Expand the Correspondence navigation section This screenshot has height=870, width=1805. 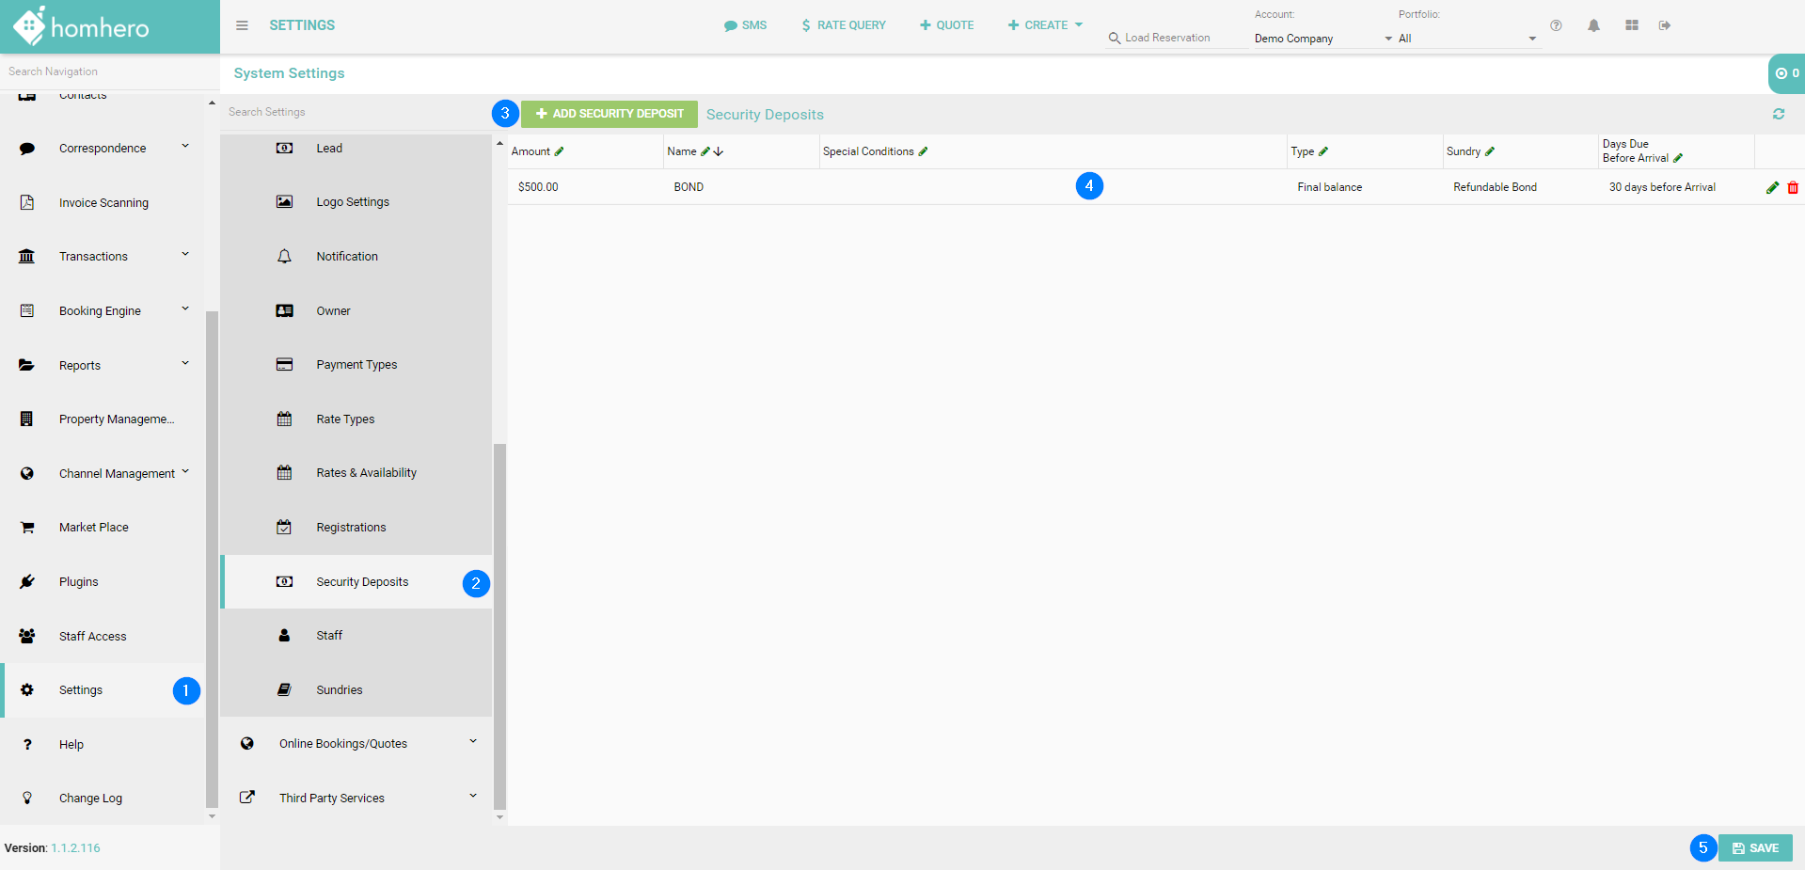tap(184, 147)
